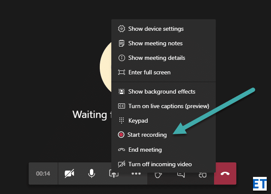The width and height of the screenshot is (271, 194).
Task: Open the dial Keypad
Action: click(138, 121)
